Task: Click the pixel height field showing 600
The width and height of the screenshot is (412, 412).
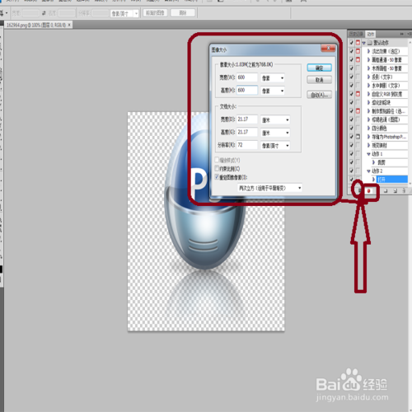Action: [x=247, y=90]
